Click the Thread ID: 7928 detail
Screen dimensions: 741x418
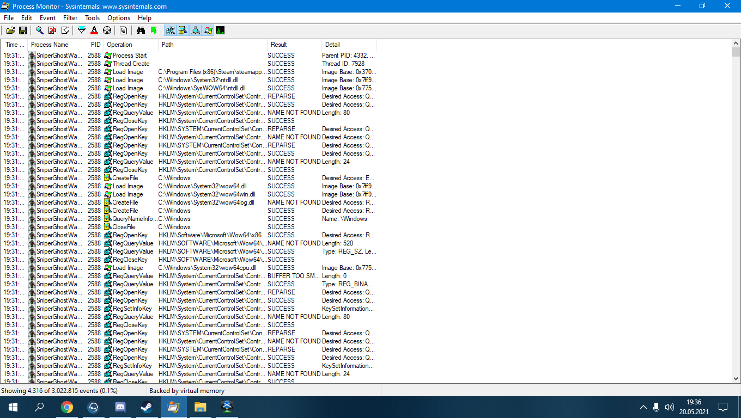[x=343, y=64]
